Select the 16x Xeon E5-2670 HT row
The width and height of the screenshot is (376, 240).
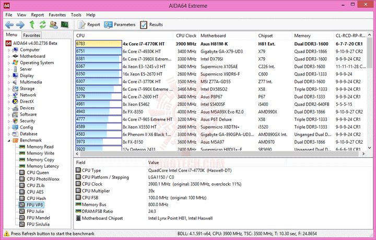[221, 74]
